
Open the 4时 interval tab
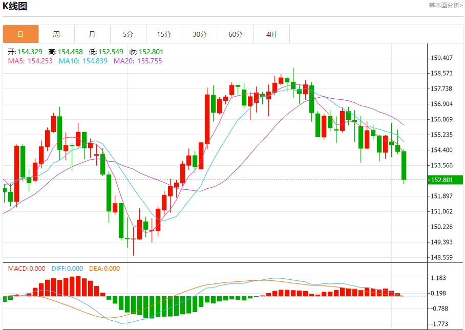[x=271, y=34]
